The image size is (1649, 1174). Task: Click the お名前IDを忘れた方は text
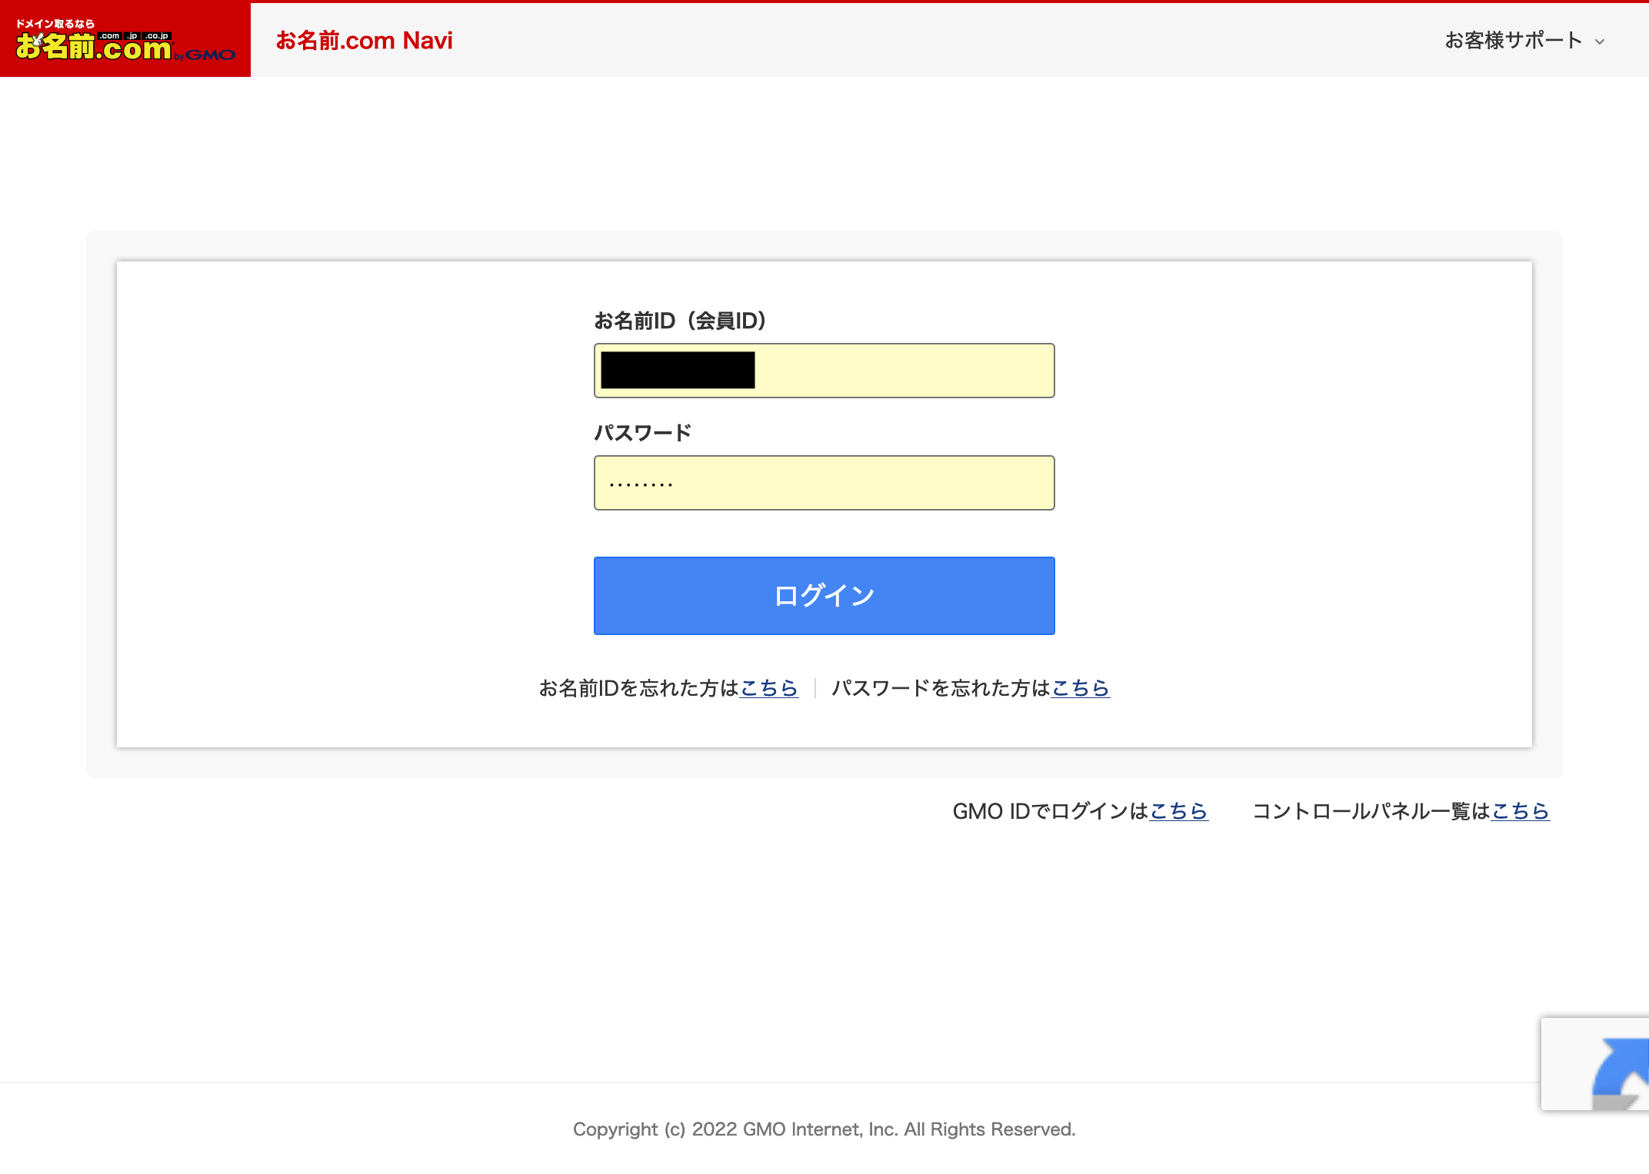(638, 688)
